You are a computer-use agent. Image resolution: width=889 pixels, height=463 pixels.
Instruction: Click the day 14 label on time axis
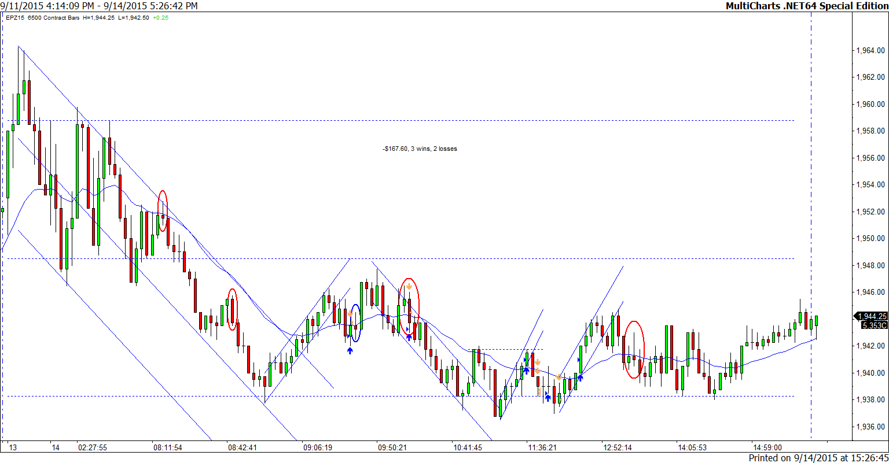coord(56,447)
